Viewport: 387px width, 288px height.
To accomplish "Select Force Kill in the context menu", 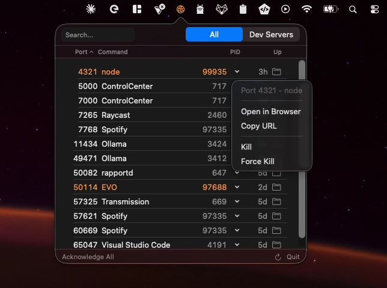I will click(x=257, y=161).
